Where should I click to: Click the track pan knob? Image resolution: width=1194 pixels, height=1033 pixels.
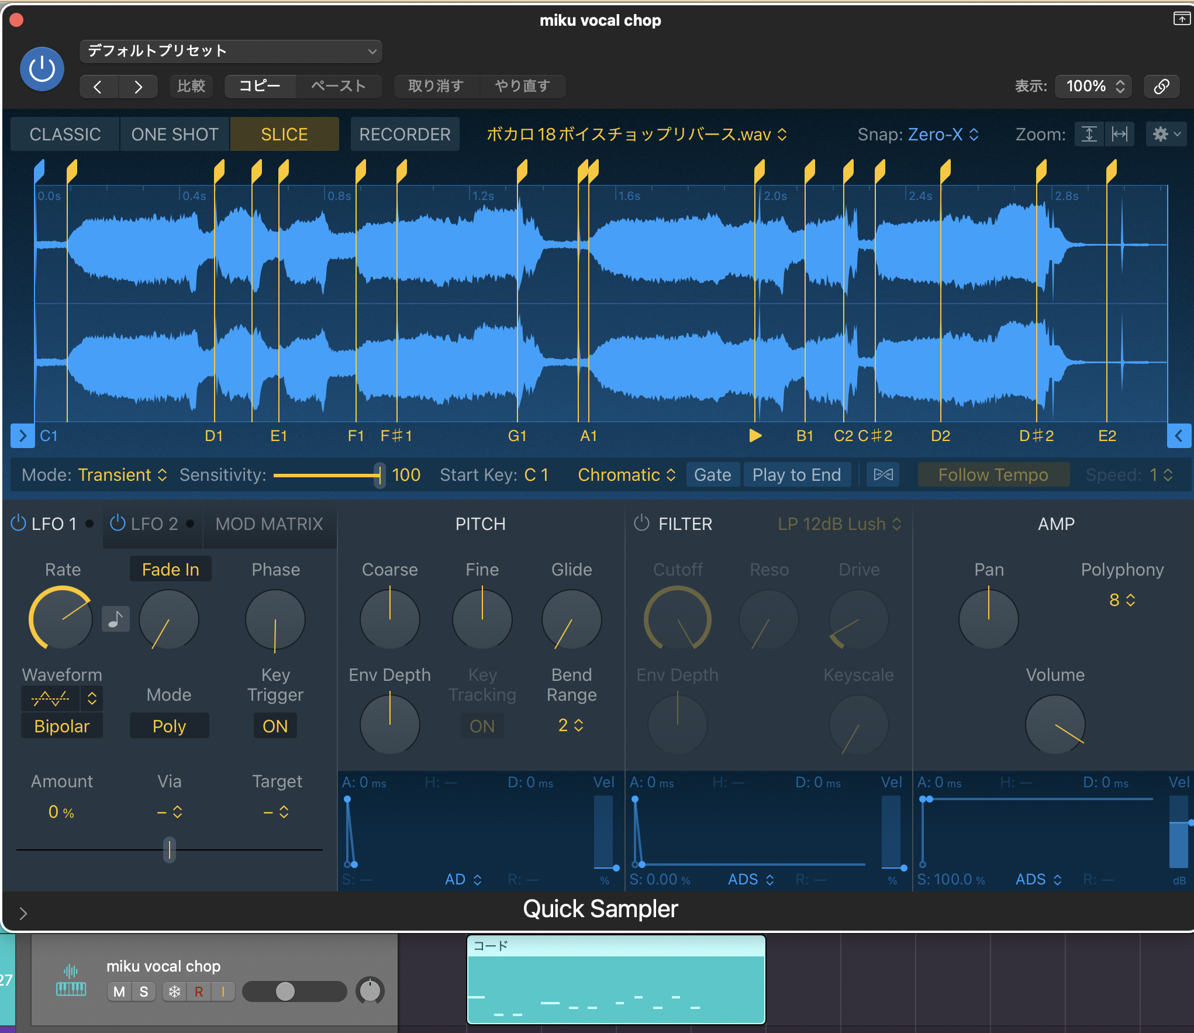(x=370, y=991)
